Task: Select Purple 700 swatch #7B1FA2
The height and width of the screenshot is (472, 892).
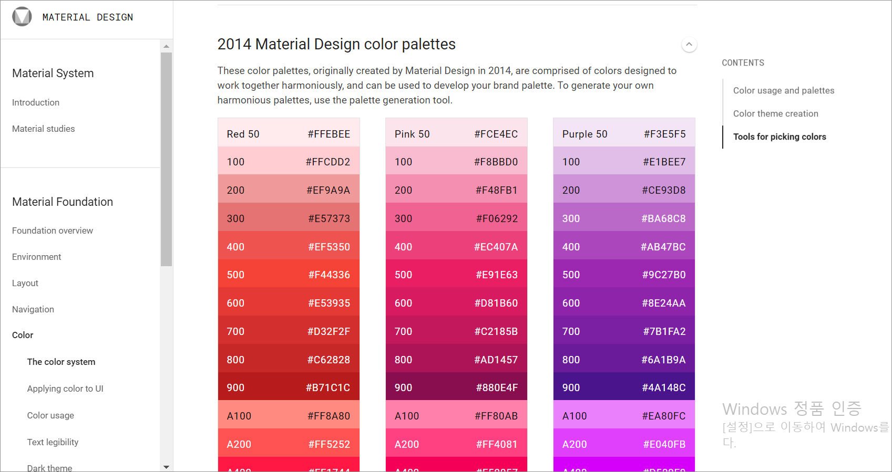Action: tap(624, 330)
